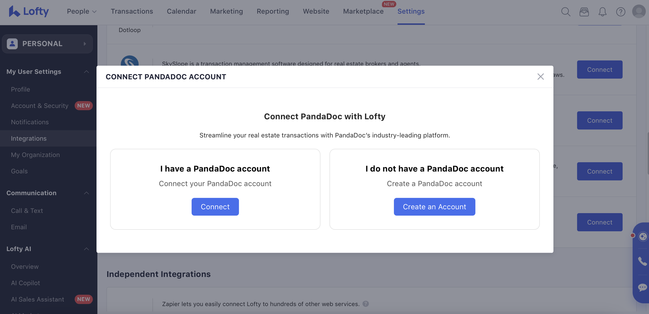The image size is (649, 314).
Task: Open help using the question mark icon
Action: pyautogui.click(x=621, y=12)
